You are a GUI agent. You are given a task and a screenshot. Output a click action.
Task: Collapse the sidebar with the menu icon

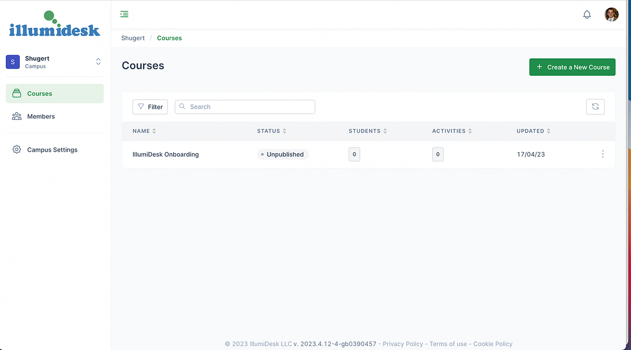[x=124, y=14]
